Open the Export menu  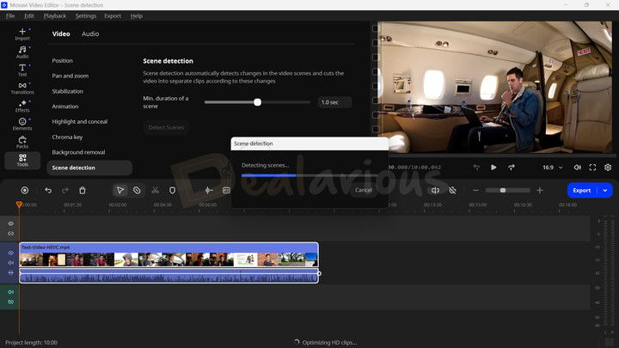click(x=113, y=15)
